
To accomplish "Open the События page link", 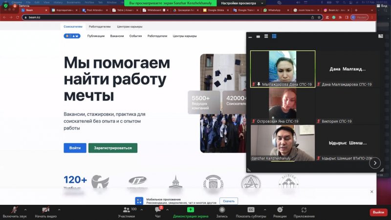I will coord(135,36).
